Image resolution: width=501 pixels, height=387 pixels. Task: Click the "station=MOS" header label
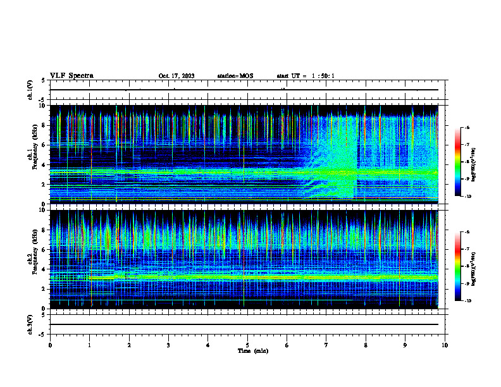pos(235,76)
